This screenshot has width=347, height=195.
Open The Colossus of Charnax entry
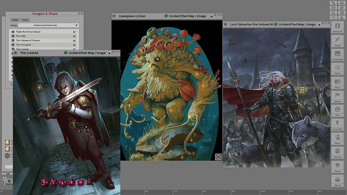[x=28, y=40]
